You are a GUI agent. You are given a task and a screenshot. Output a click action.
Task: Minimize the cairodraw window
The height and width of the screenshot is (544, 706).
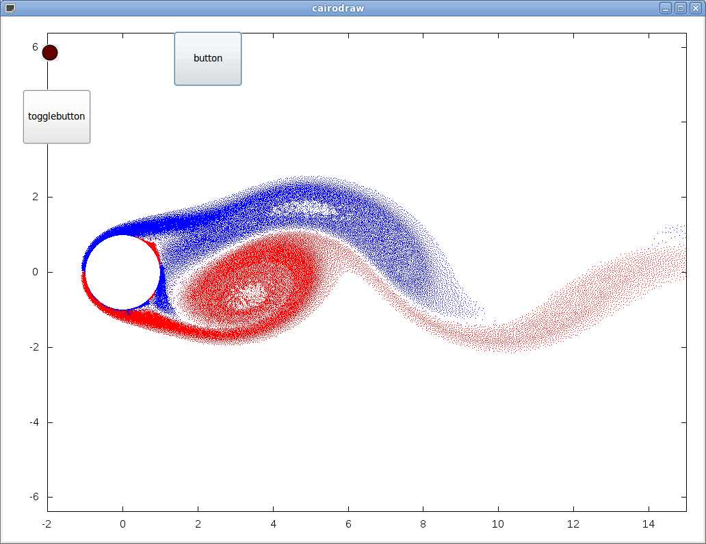click(666, 8)
